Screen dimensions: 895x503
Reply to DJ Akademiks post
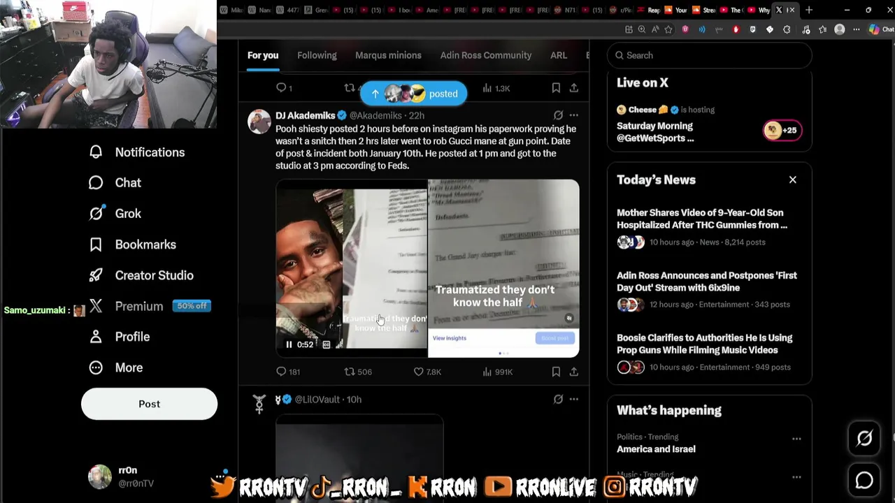pyautogui.click(x=287, y=372)
